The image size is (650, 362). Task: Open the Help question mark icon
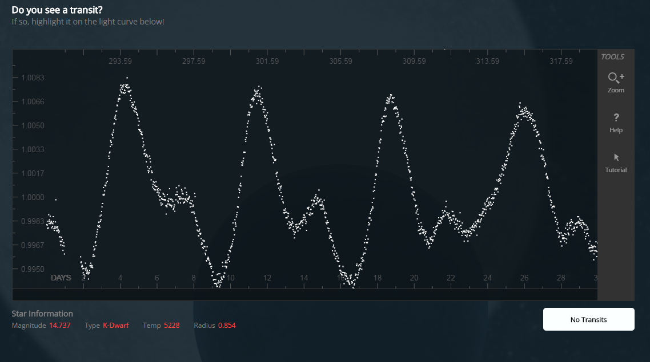(616, 118)
